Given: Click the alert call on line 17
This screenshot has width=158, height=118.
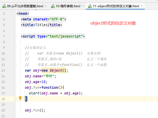Looking at the screenshot, I should pyautogui.click(x=34, y=93).
